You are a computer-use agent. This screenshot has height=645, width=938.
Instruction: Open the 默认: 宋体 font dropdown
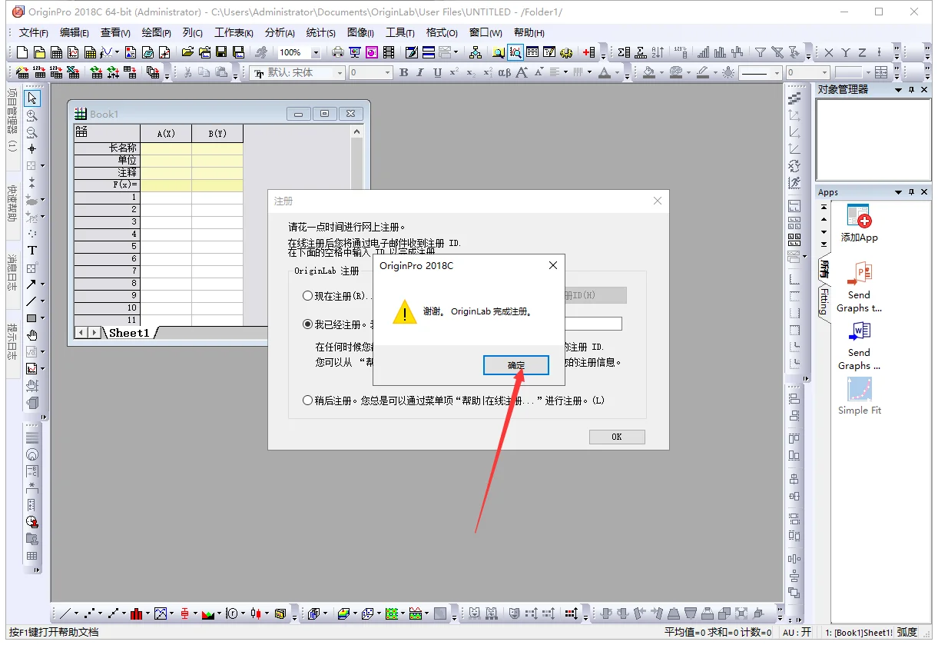pos(339,72)
